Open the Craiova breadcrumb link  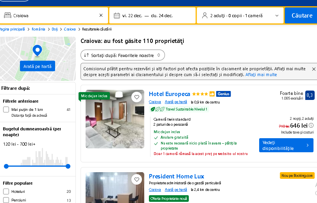70,29
